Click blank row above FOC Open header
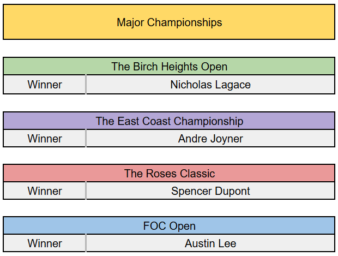 169,209
